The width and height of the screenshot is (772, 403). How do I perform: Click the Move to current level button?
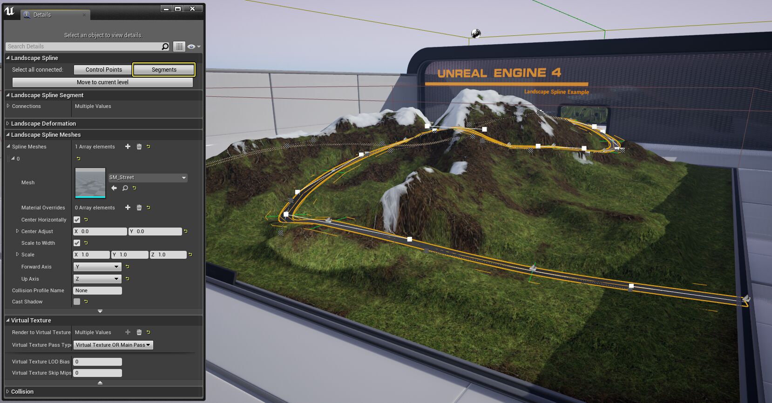102,82
